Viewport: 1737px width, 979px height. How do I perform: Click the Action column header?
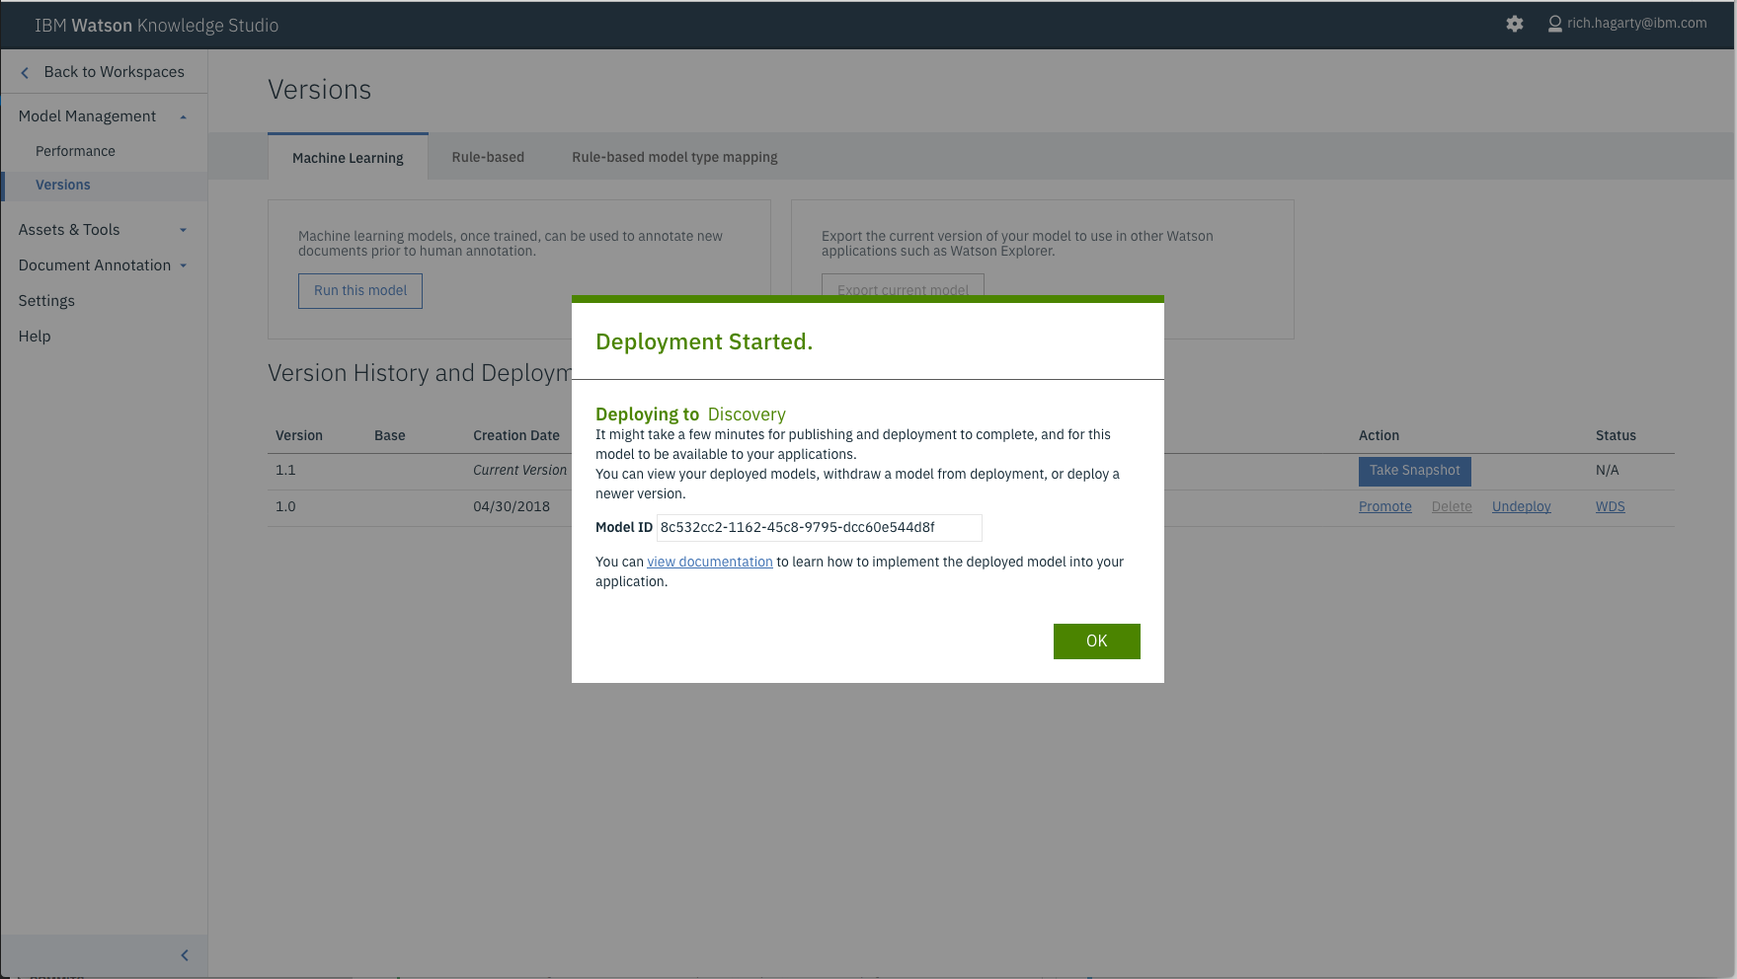[1379, 435]
